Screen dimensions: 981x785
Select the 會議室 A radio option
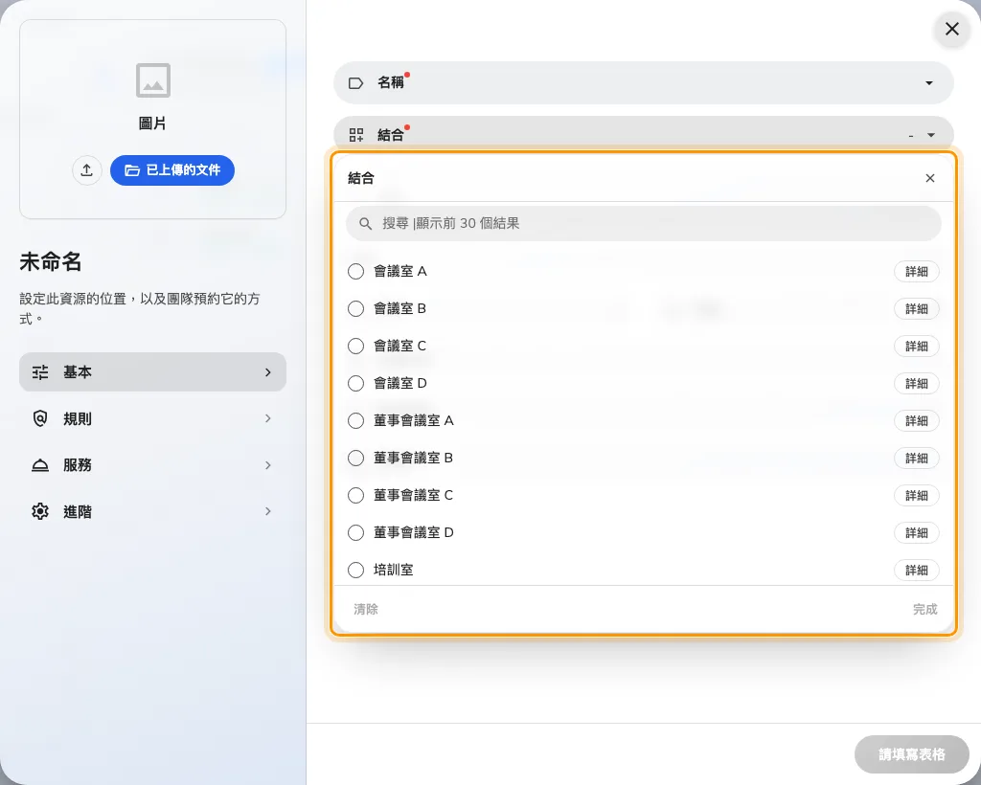[x=356, y=271]
